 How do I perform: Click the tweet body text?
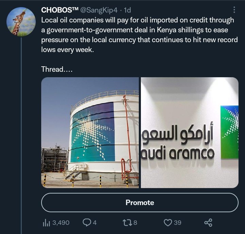(x=140, y=35)
